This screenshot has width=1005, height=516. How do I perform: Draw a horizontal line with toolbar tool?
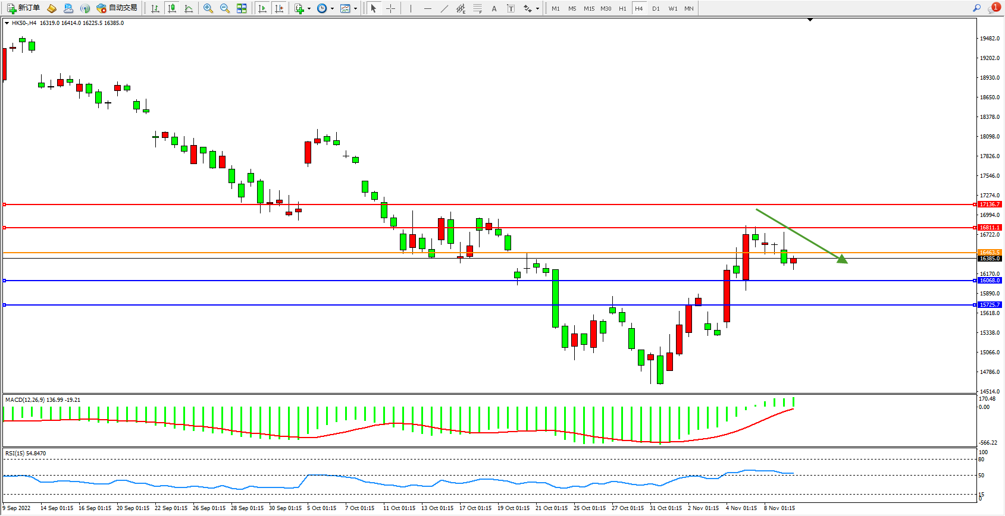point(427,8)
